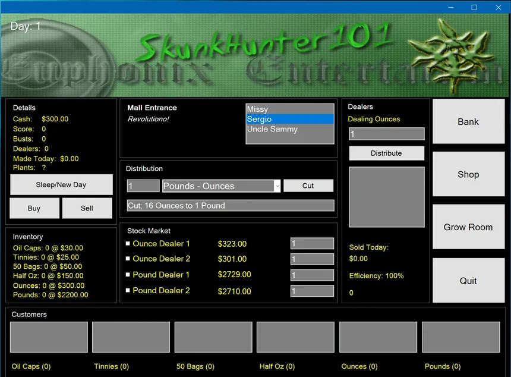Click the $2710.00 Pound Dealer 2 price
The width and height of the screenshot is (511, 377).
coord(234,291)
